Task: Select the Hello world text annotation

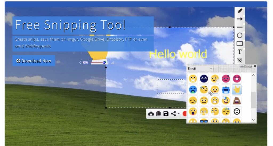Action: click(178, 54)
